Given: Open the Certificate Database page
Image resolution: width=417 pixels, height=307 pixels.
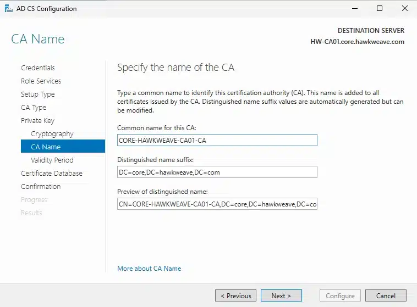Looking at the screenshot, I should pyautogui.click(x=52, y=174).
